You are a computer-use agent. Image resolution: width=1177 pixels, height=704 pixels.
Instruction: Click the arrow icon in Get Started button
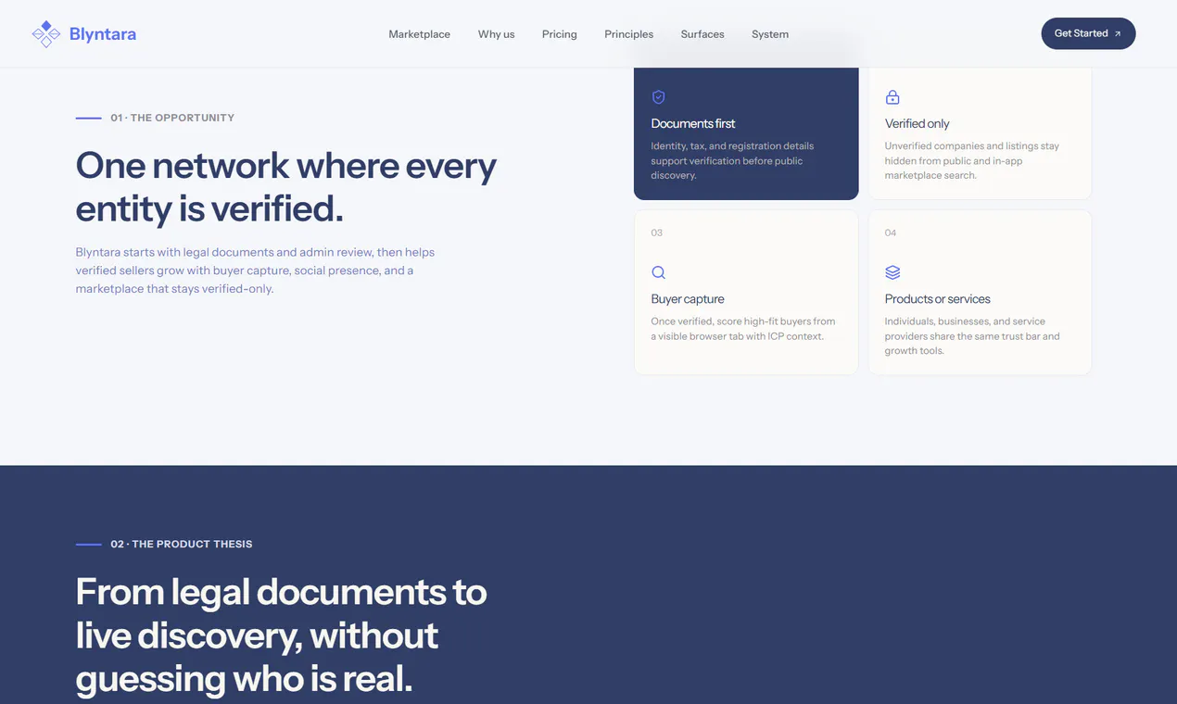pos(1118,34)
